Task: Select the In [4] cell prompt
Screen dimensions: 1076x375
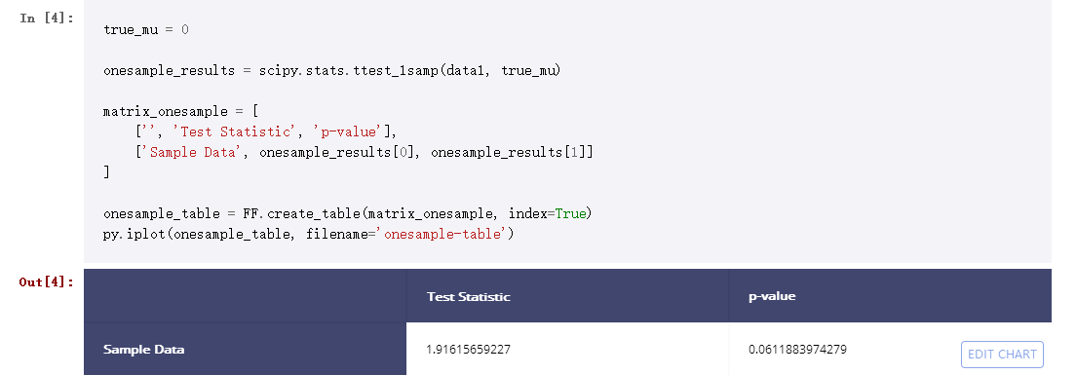Action: coord(47,19)
